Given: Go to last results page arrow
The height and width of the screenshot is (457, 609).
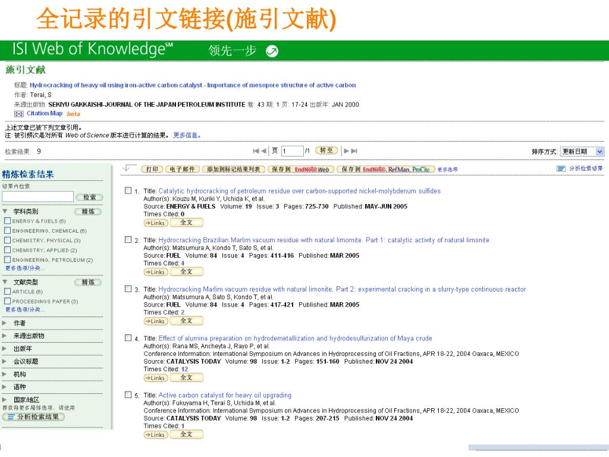Looking at the screenshot, I should pos(354,151).
